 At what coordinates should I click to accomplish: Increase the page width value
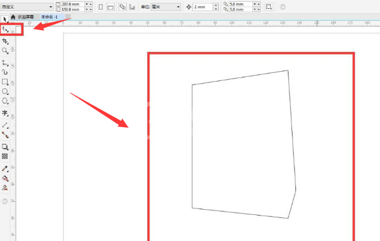(x=91, y=3)
